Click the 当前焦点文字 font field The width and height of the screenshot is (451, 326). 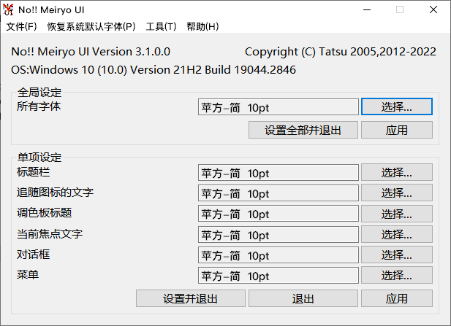pyautogui.click(x=278, y=234)
